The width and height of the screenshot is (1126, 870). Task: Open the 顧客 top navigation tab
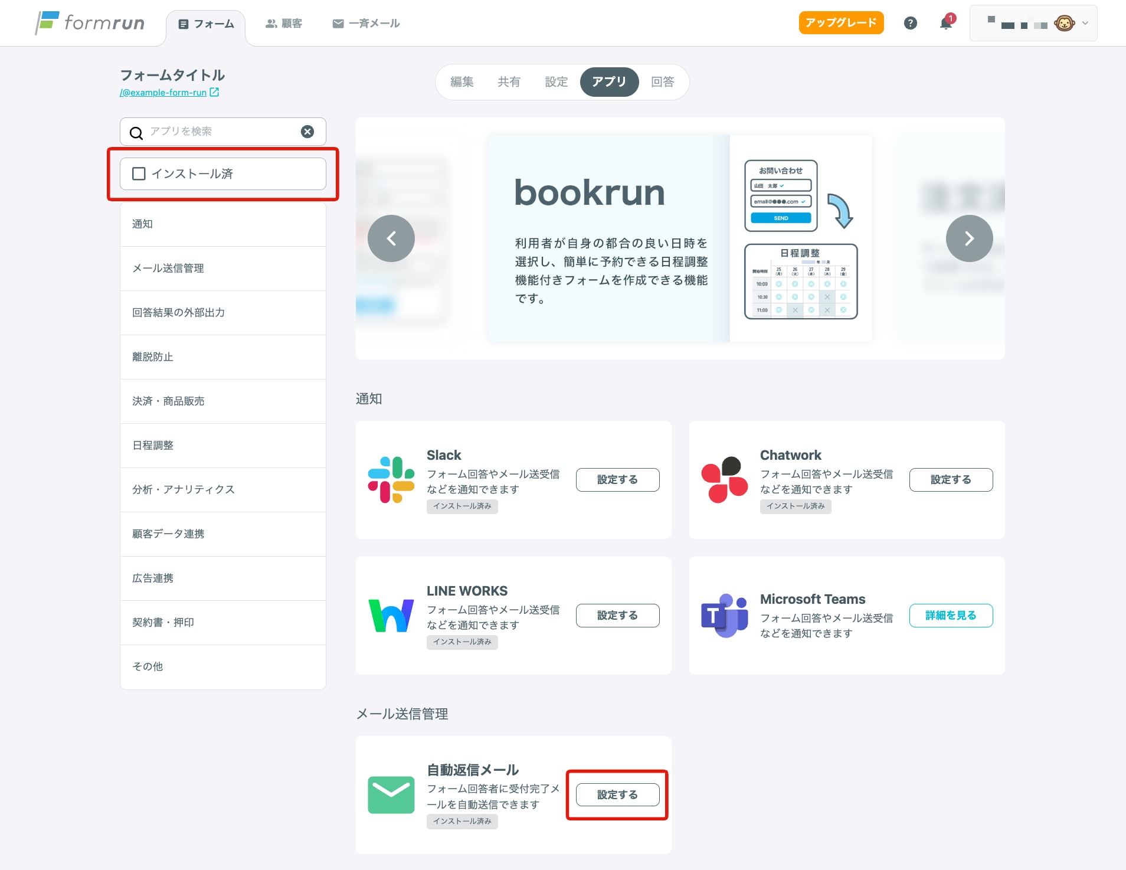pos(284,24)
